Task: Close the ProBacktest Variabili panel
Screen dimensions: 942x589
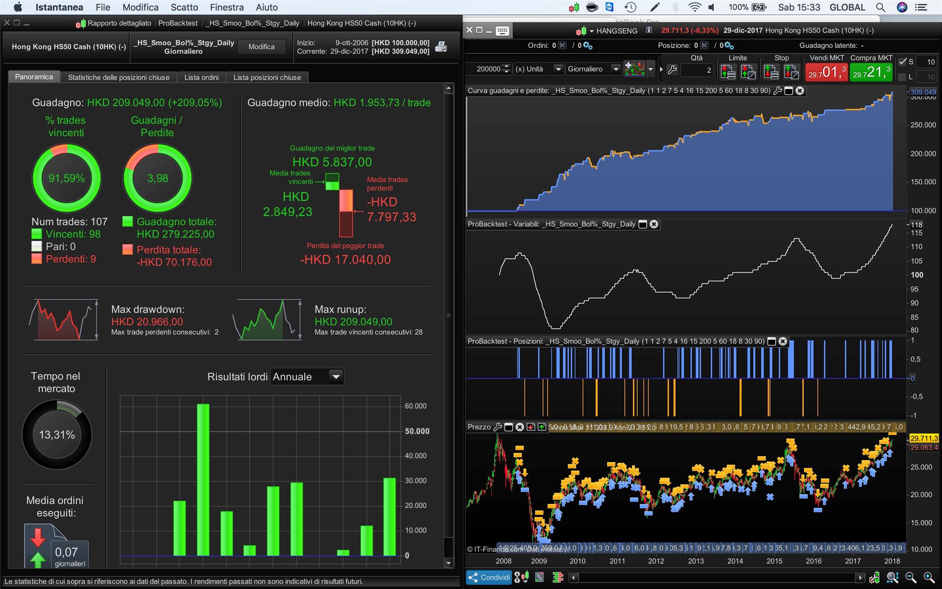Action: (654, 224)
